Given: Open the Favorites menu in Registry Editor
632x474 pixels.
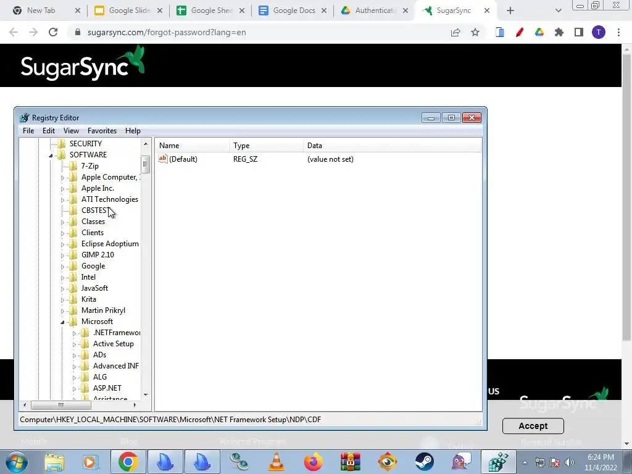Looking at the screenshot, I should coord(102,131).
